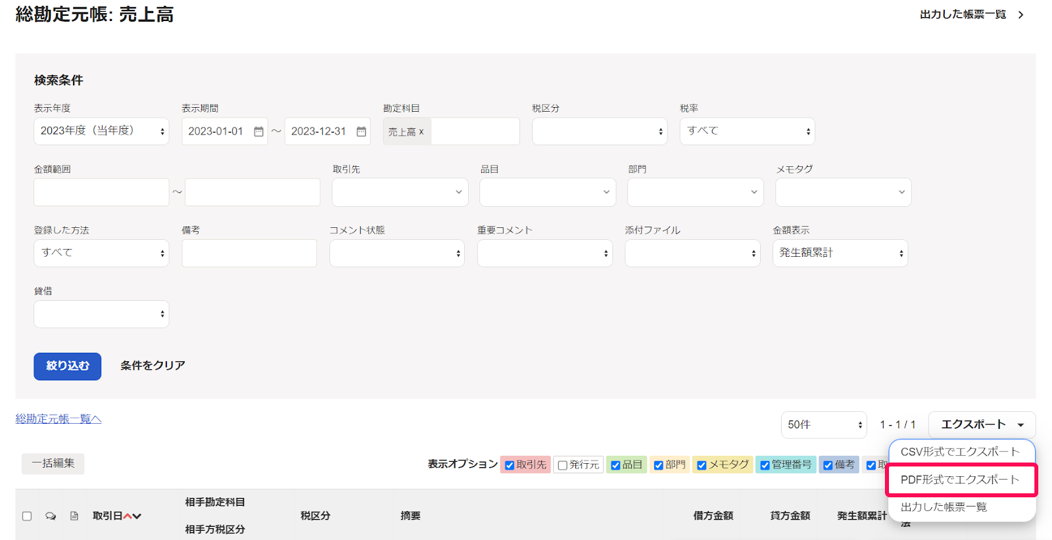The height and width of the screenshot is (540, 1052).
Task: Open the コメント状態 dropdown
Action: click(x=397, y=253)
